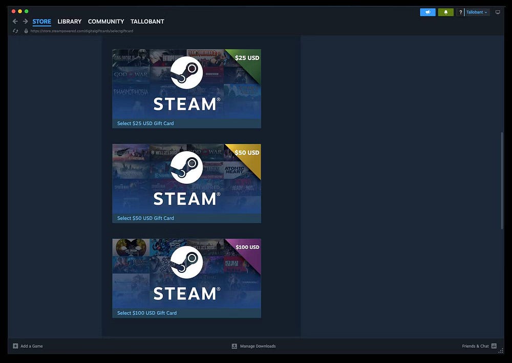Click the Add a Game plus icon
The height and width of the screenshot is (363, 512).
[16, 346]
